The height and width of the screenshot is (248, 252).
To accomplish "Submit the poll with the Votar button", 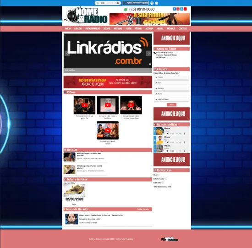I will [x=171, y=105].
